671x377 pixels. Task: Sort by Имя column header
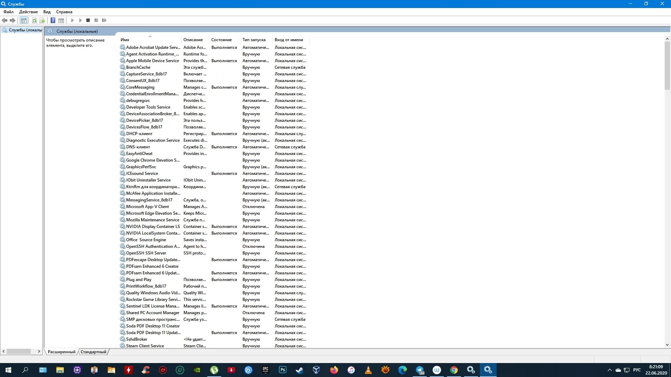125,40
